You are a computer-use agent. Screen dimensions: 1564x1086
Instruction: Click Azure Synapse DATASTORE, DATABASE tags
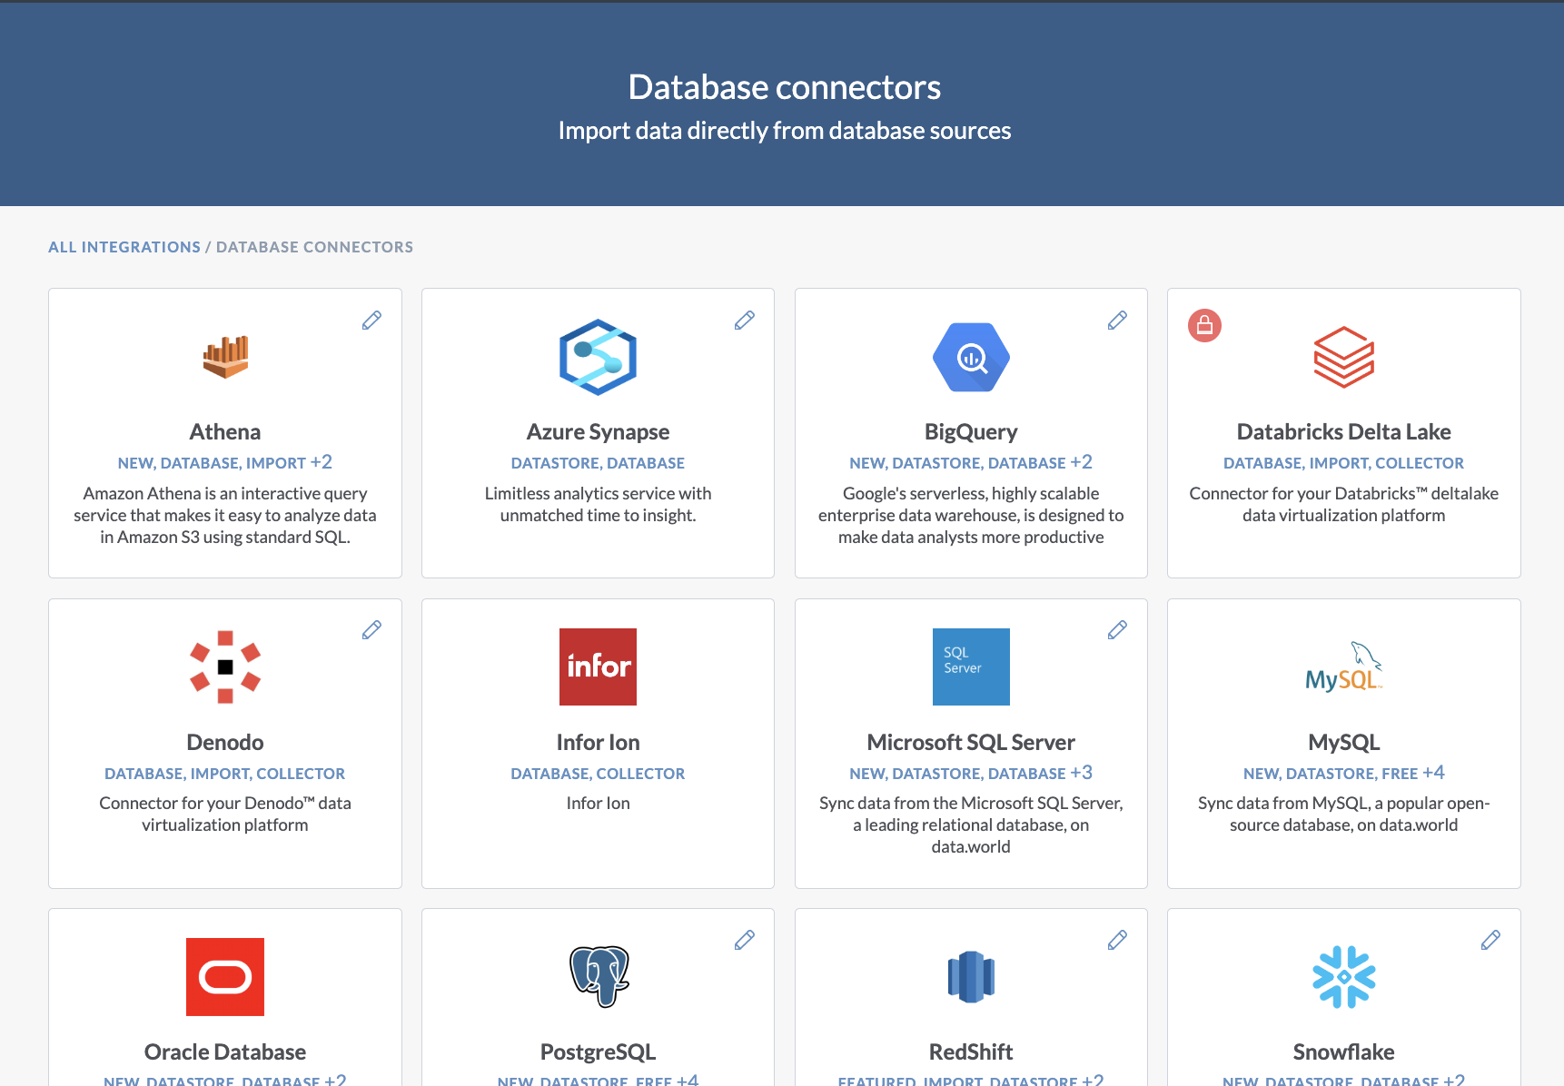[x=598, y=463]
